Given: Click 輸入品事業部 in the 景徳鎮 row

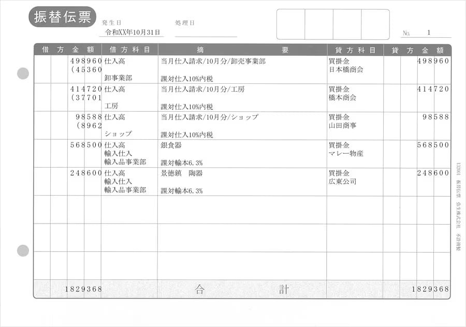Looking at the screenshot, I should click(x=125, y=190).
